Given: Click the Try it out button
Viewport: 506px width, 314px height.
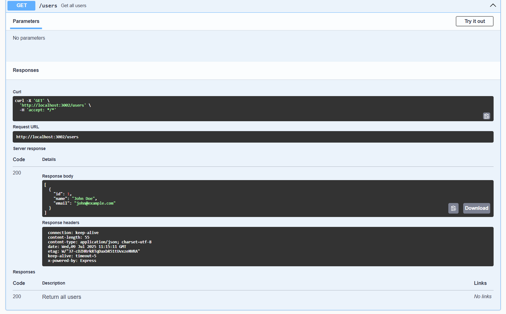Looking at the screenshot, I should 474,21.
